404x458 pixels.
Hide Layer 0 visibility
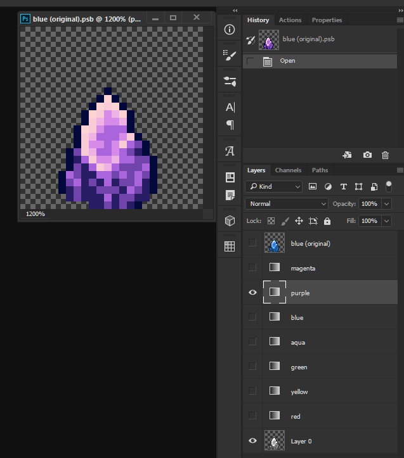(252, 441)
